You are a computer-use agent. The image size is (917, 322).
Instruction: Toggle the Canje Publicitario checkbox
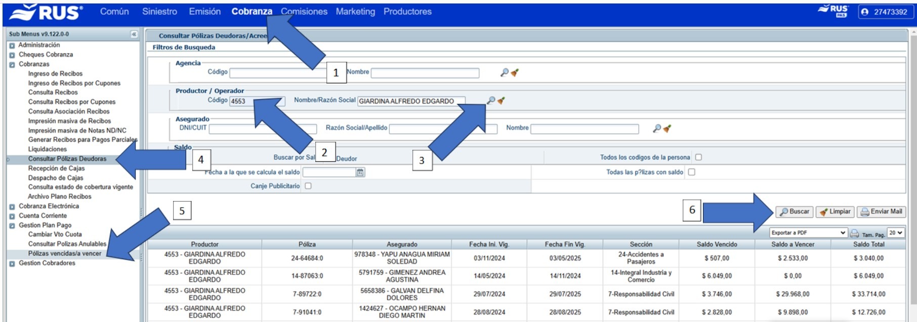308,186
